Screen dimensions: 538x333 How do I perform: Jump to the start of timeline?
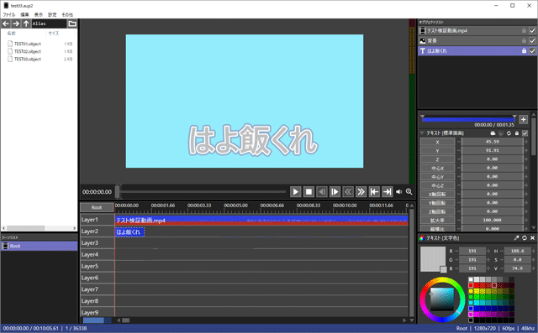[x=374, y=191]
